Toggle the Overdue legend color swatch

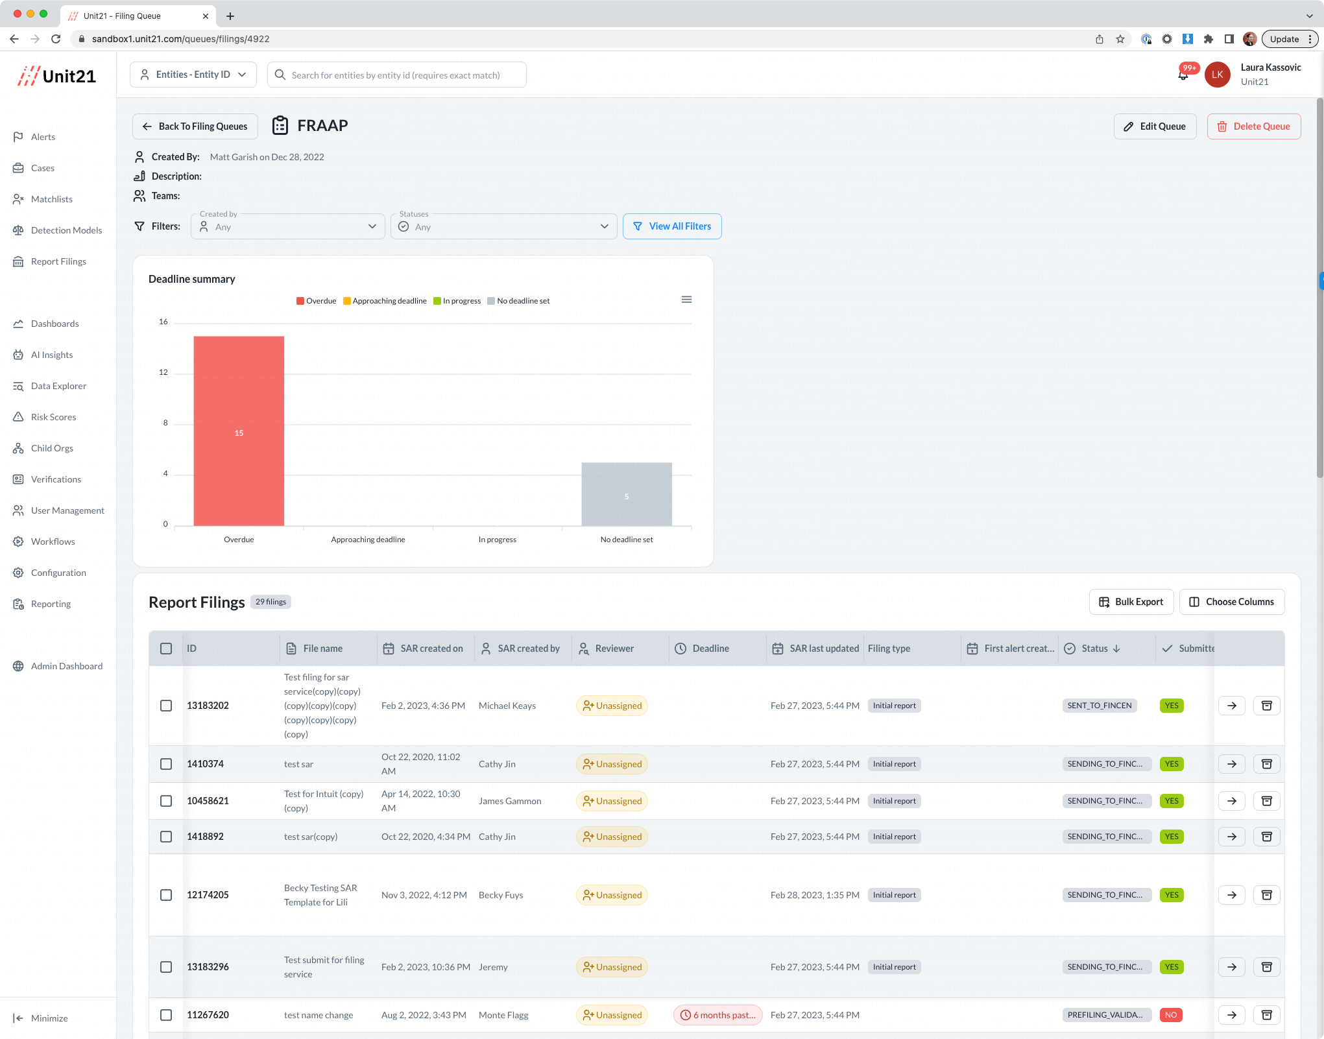point(300,301)
